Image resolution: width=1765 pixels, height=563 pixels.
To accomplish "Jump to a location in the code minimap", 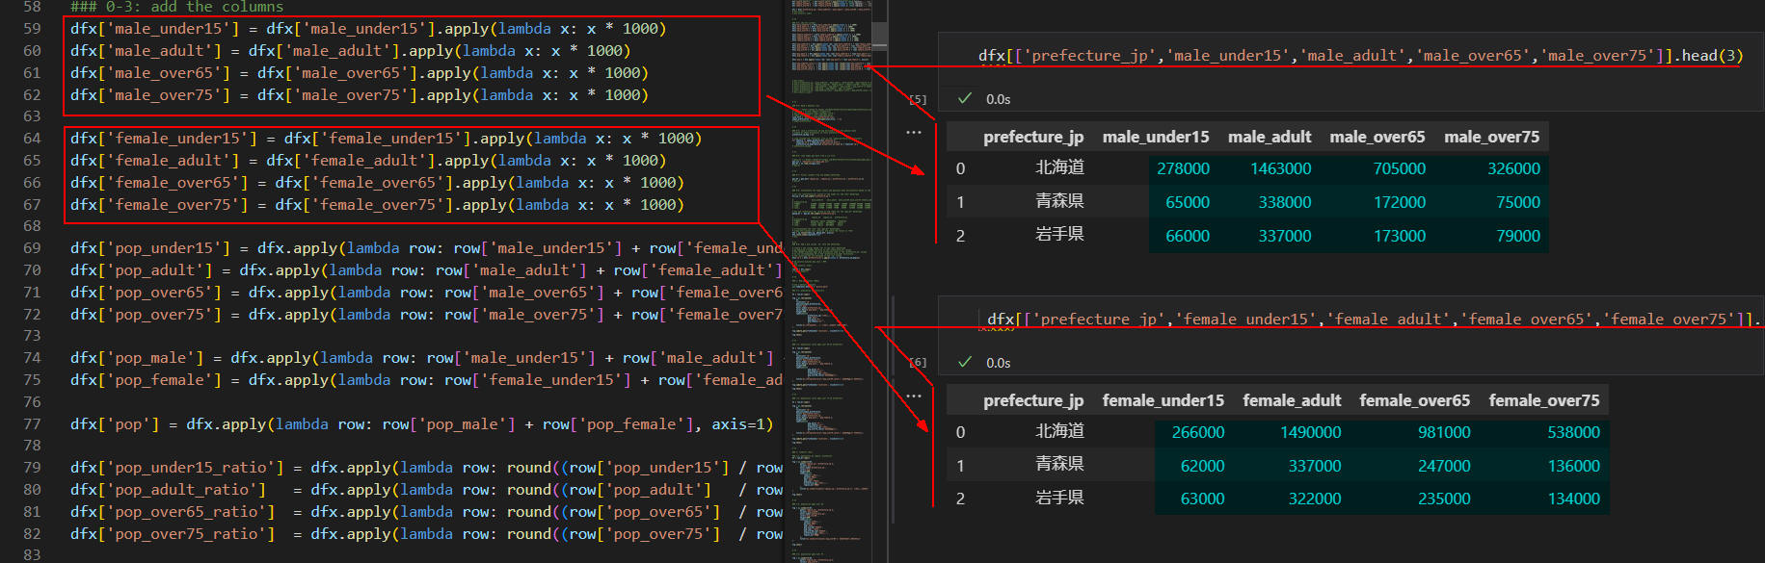I will [831, 281].
